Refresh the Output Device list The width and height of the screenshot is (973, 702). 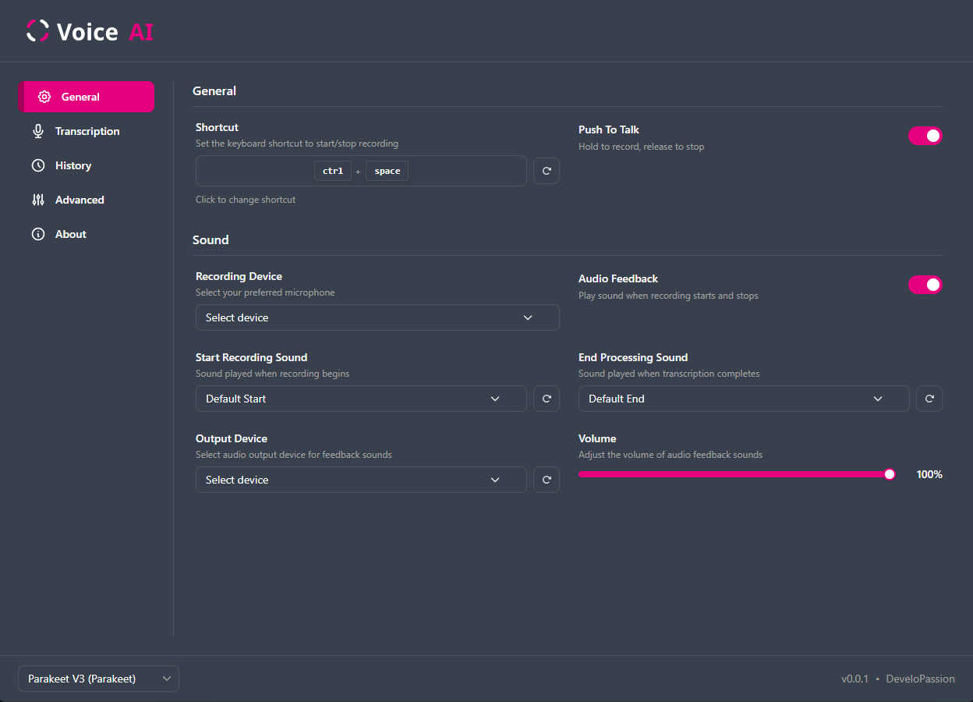(546, 480)
